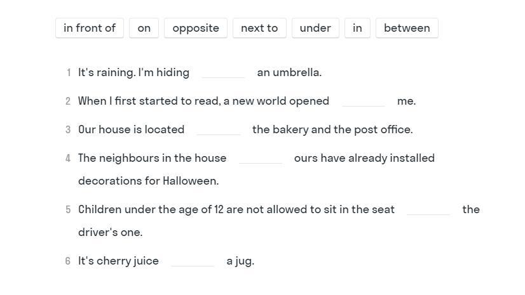The image size is (525, 295).
Task: Choose the standalone "in" word chip
Action: 357,28
